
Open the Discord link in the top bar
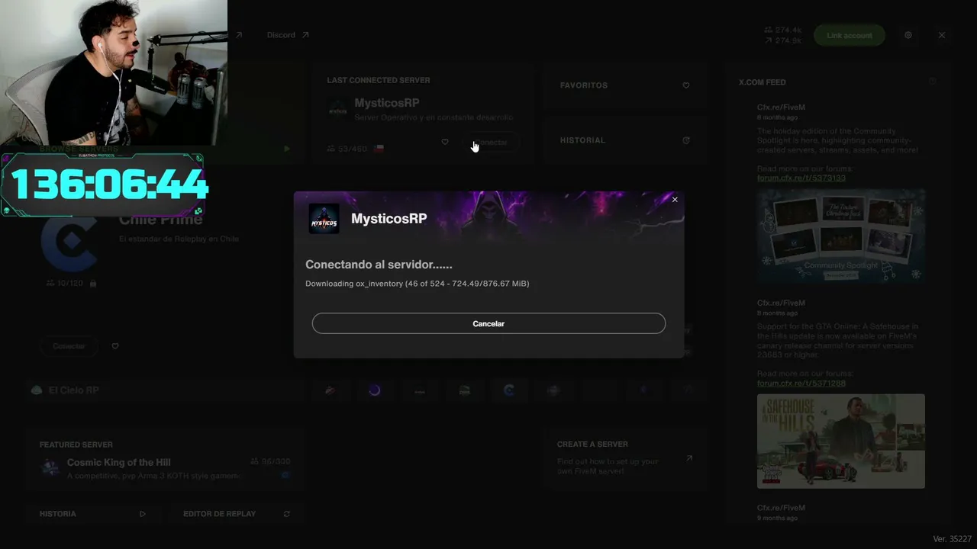pos(288,35)
